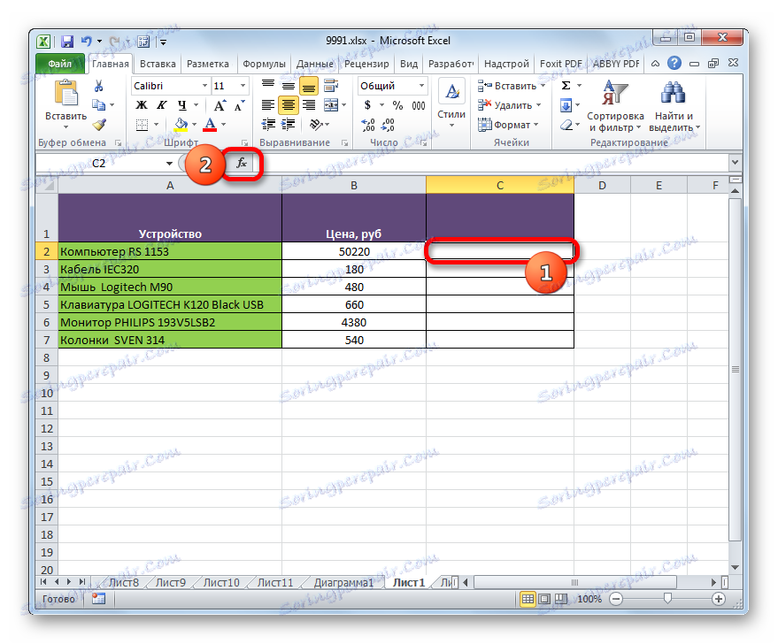Click the zoom slider handle
The height and width of the screenshot is (644, 778).
668,599
